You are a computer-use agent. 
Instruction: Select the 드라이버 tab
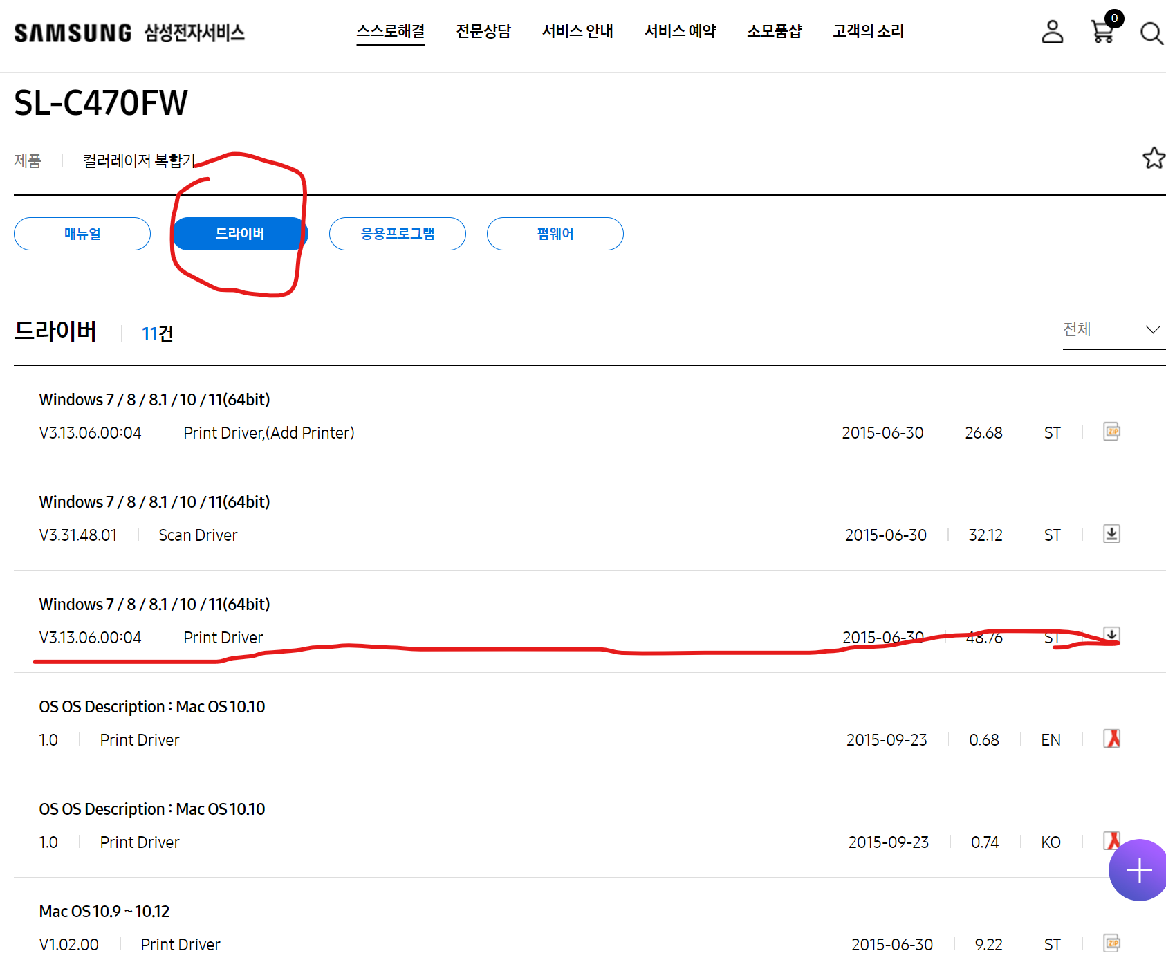click(240, 234)
